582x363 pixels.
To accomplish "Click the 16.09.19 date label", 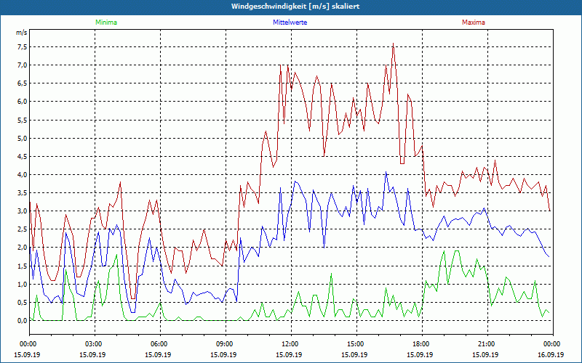I will tap(551, 354).
